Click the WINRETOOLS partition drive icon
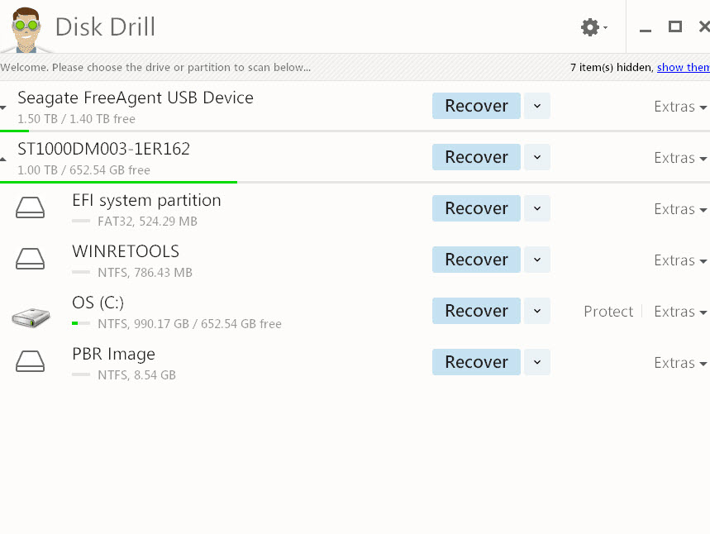 tap(31, 258)
